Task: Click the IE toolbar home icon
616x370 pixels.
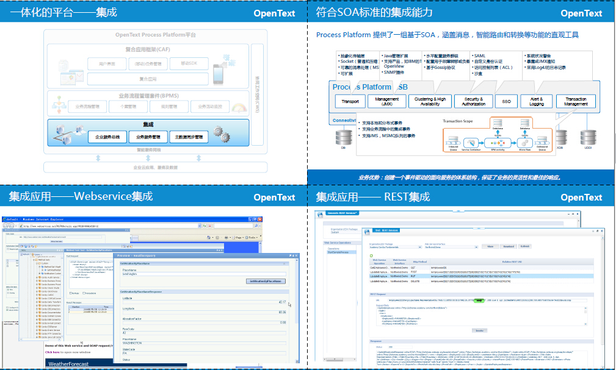Action: (209, 237)
